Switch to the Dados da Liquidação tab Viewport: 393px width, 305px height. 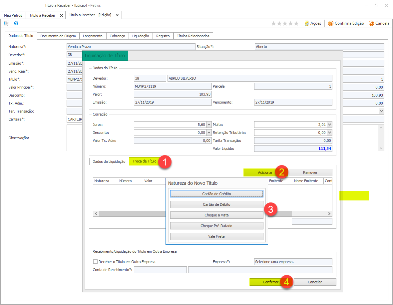click(x=109, y=161)
